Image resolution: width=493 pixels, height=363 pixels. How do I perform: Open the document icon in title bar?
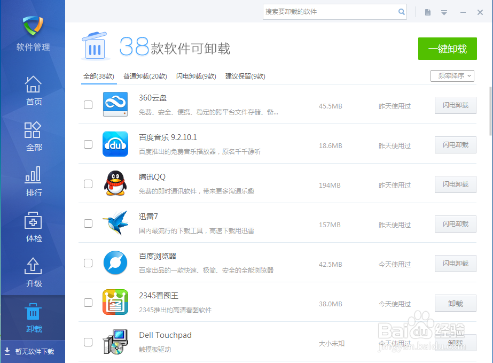(428, 12)
